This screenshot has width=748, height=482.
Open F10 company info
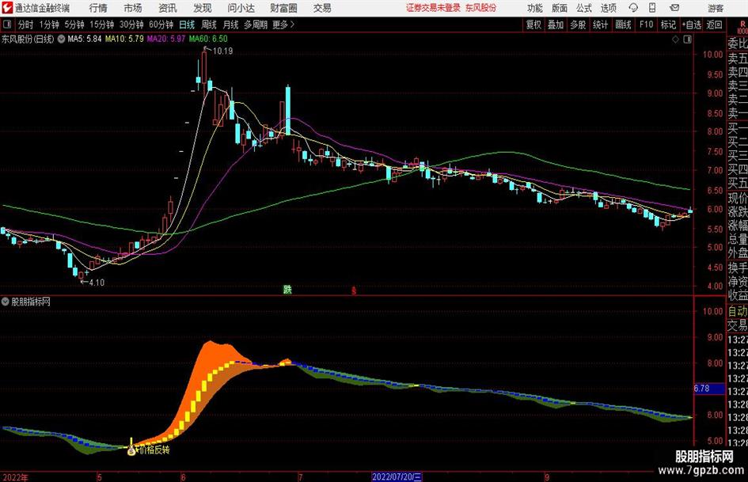(x=646, y=25)
